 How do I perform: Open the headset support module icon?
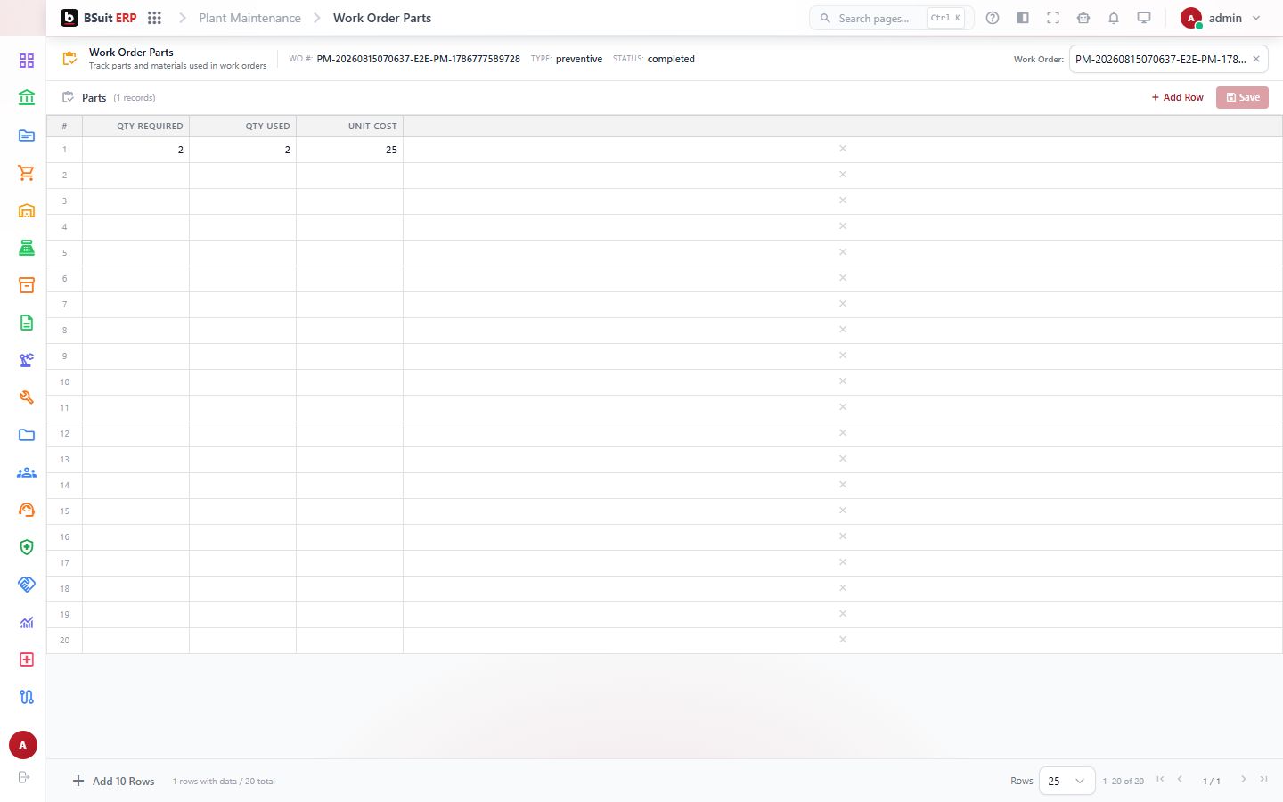pyautogui.click(x=26, y=510)
